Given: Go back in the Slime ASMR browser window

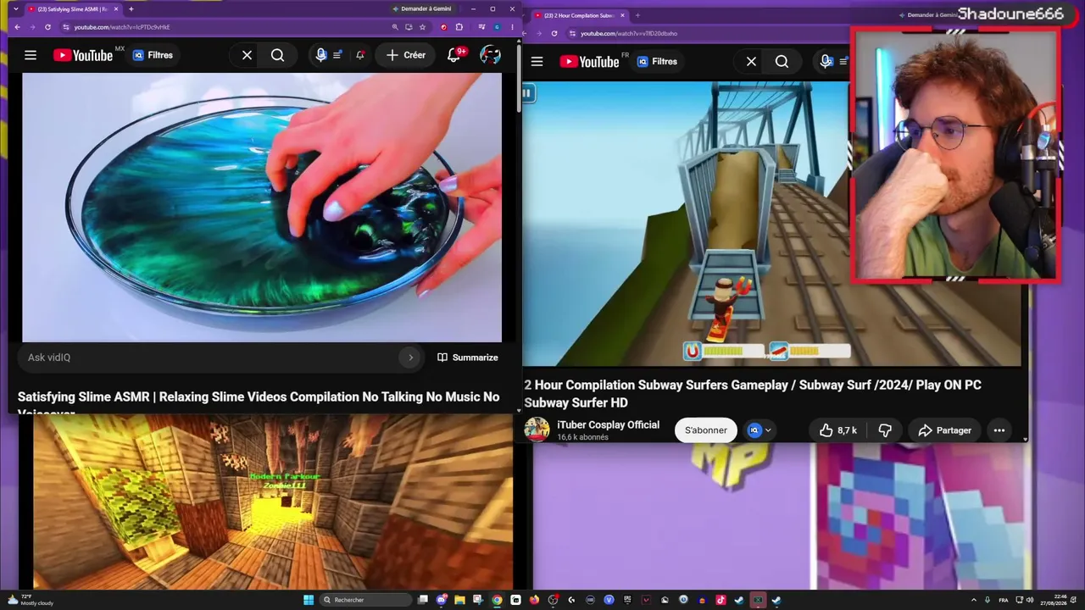Looking at the screenshot, I should pyautogui.click(x=17, y=27).
